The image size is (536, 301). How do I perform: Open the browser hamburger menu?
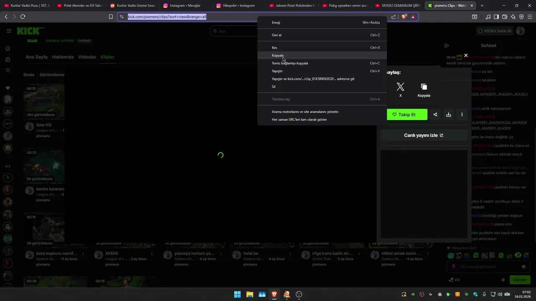[x=530, y=17]
